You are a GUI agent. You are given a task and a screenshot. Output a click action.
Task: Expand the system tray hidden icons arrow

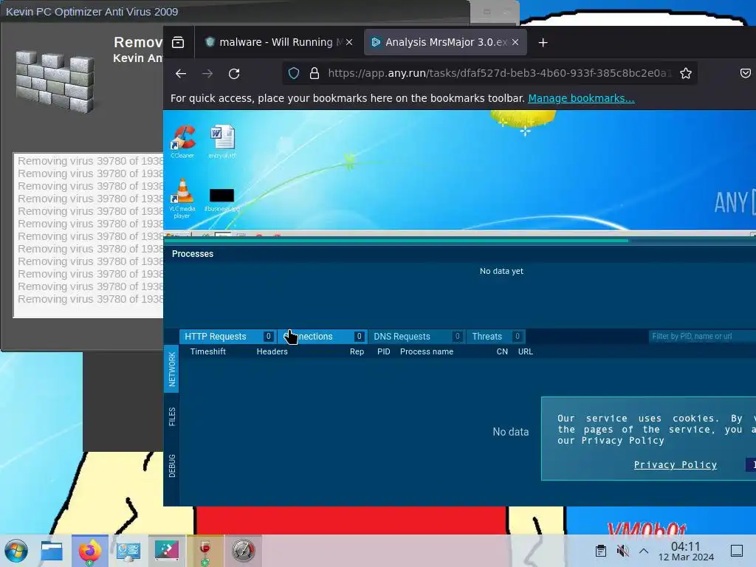click(644, 551)
